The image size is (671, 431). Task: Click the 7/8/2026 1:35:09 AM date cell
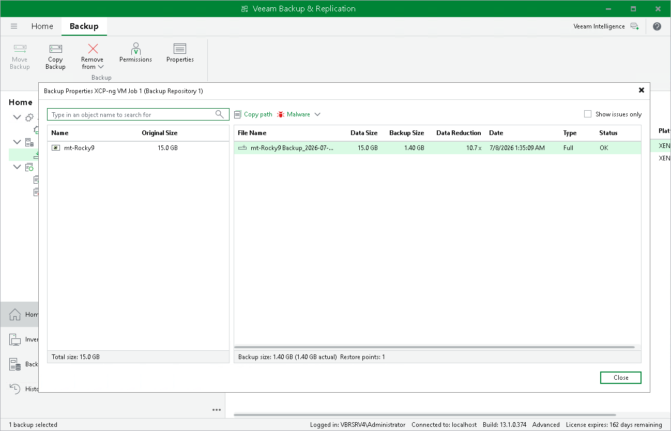coord(517,148)
